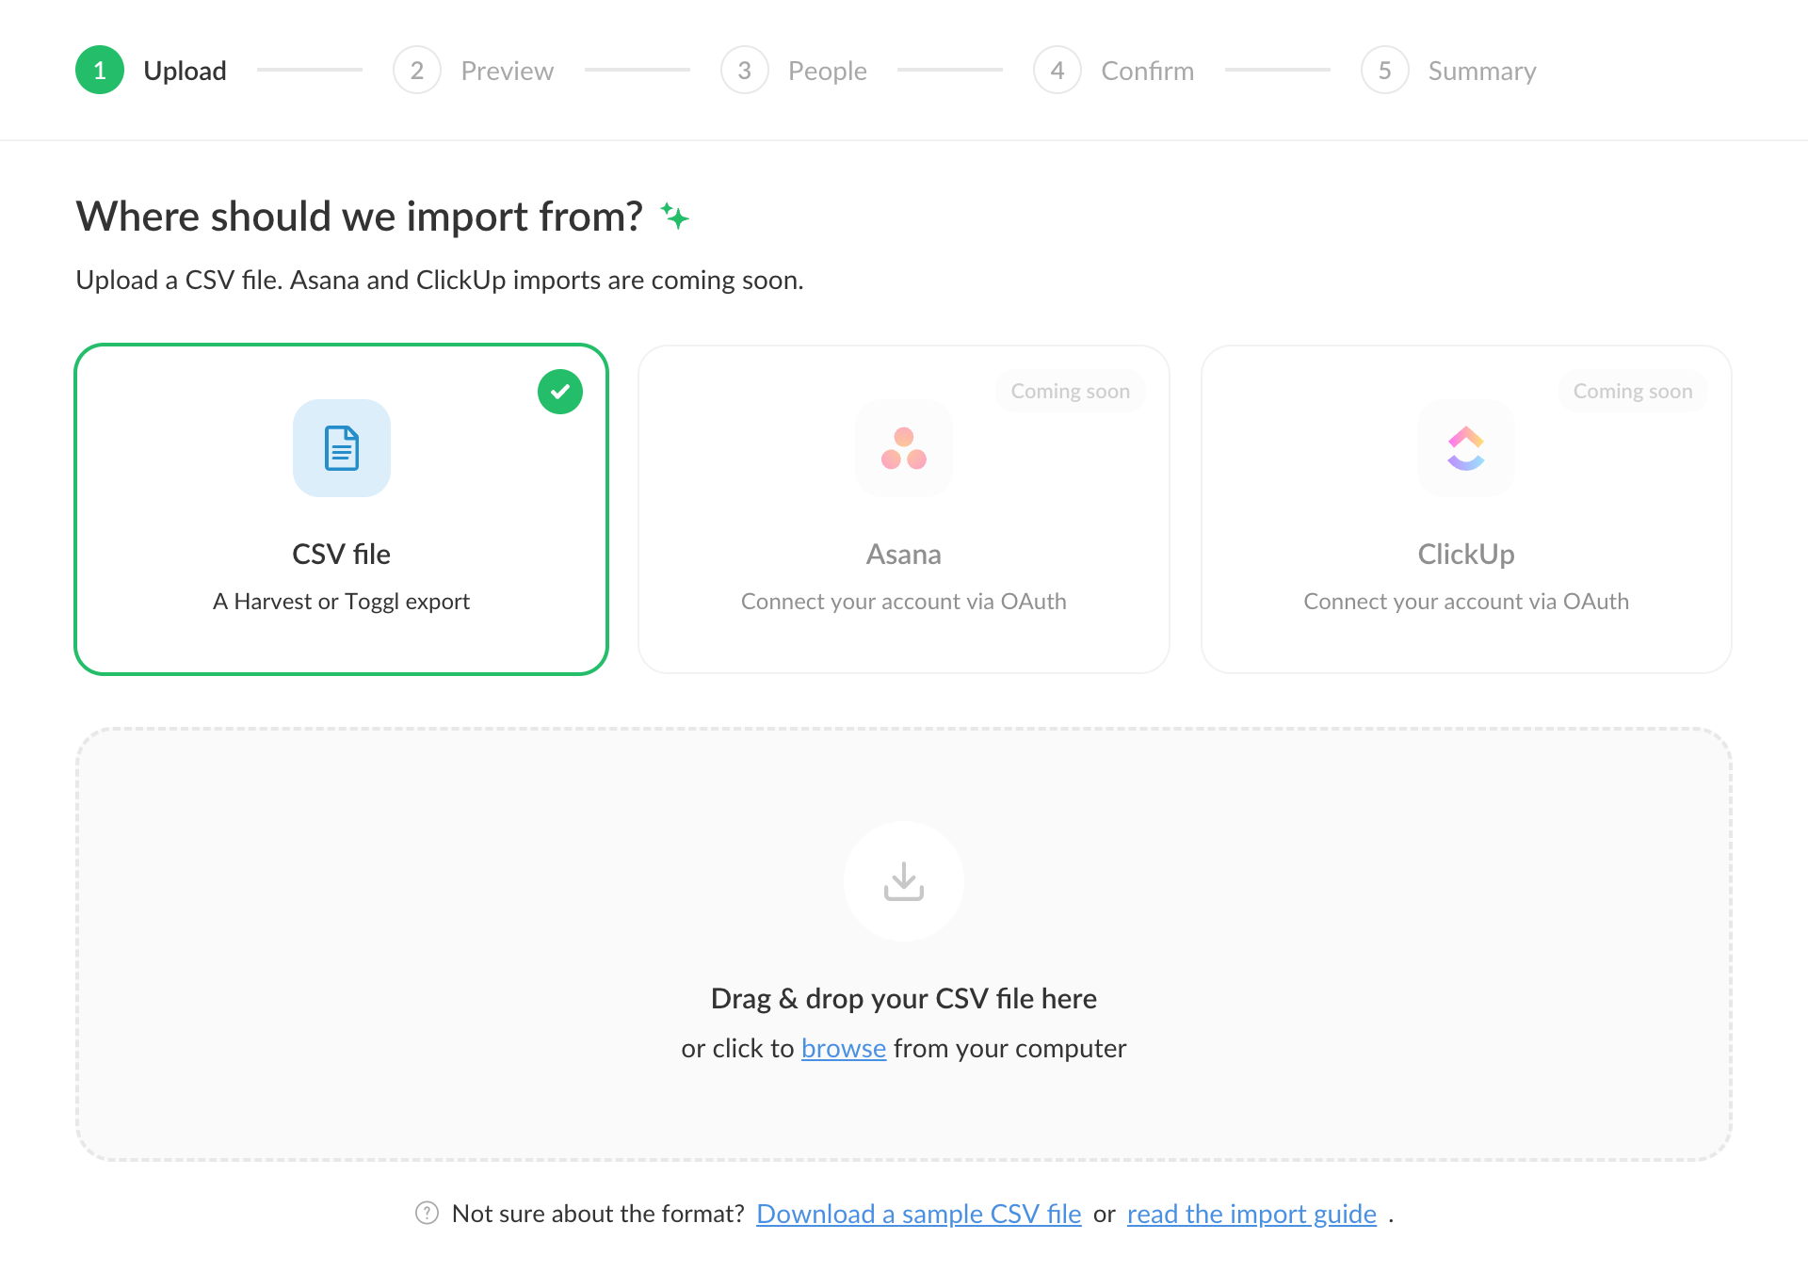This screenshot has width=1808, height=1288.
Task: Click the question mark help icon
Action: [x=427, y=1213]
